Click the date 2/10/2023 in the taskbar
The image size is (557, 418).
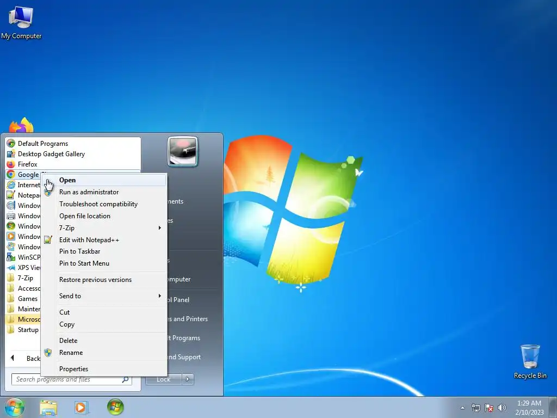(x=529, y=413)
